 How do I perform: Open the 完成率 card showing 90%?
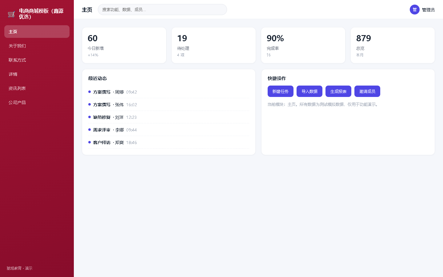[x=303, y=45]
